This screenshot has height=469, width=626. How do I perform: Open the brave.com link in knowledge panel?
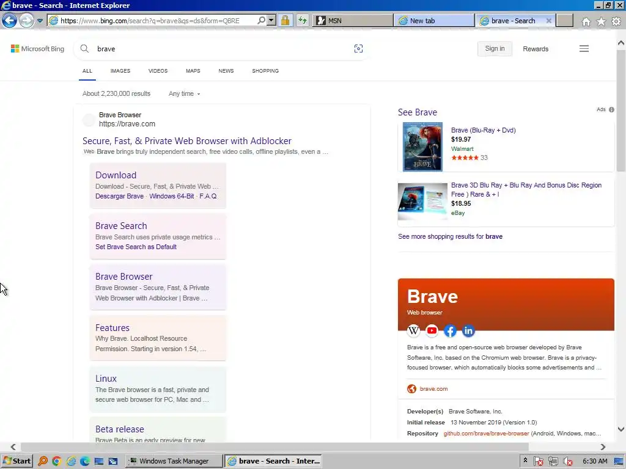[x=433, y=389]
